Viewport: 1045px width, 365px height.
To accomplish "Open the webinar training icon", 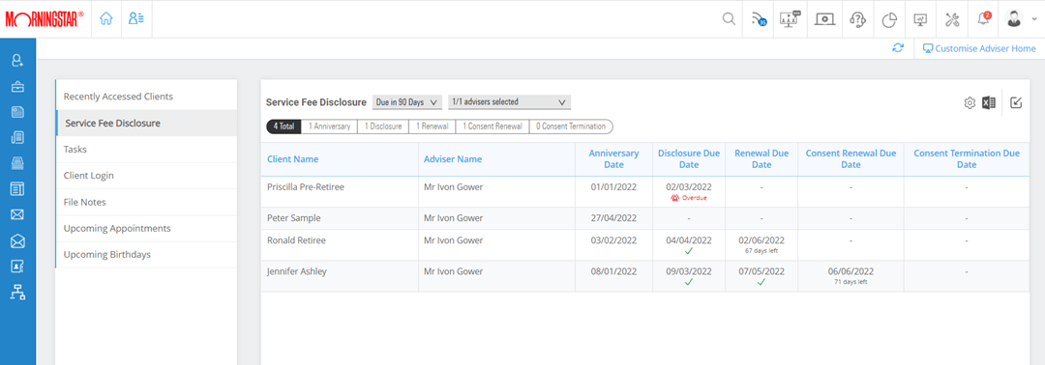I will (x=790, y=18).
